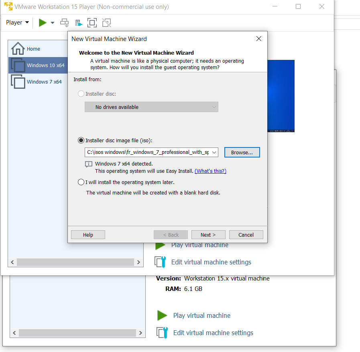
Task: Choose I will install the operating system later
Action: [81, 182]
